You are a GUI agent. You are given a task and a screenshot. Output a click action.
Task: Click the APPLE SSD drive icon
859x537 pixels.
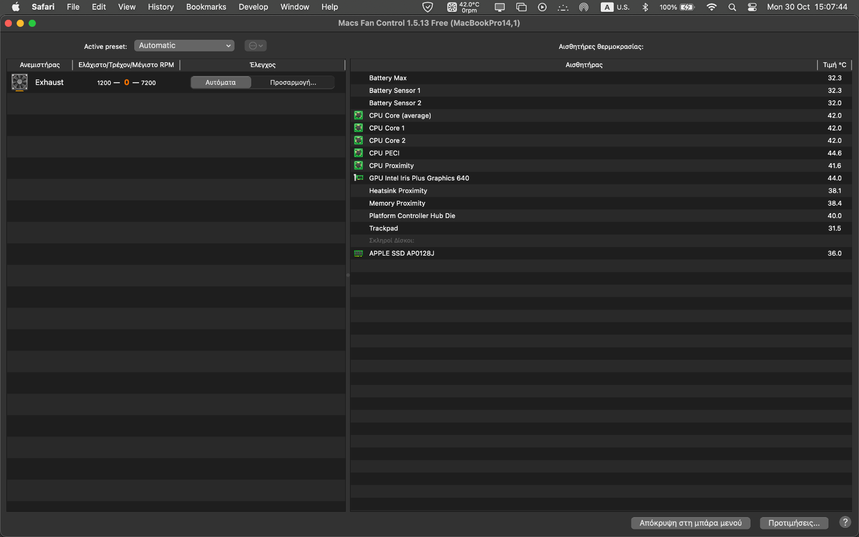click(359, 253)
